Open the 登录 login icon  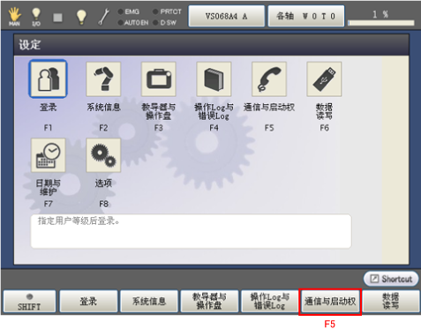[x=48, y=79]
